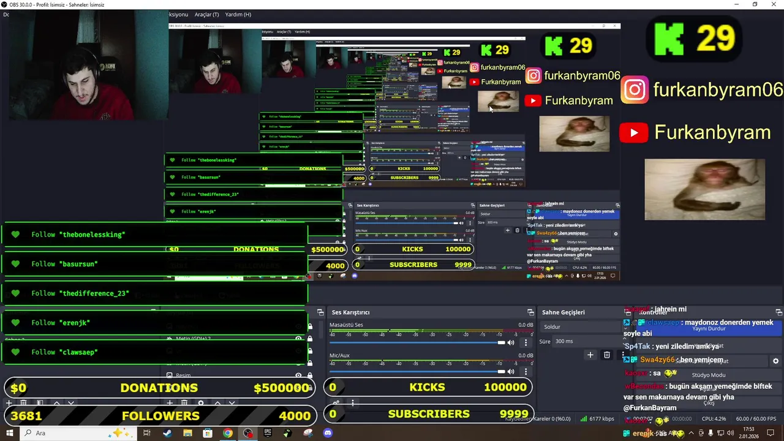Open Task View from the taskbar
The image size is (784, 441).
(x=147, y=433)
